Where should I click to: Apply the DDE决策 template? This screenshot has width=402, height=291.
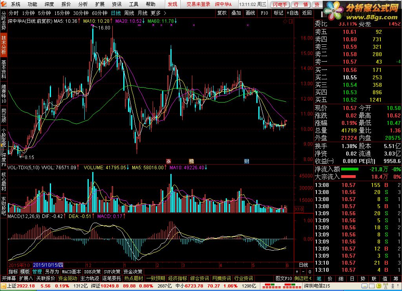92,271
